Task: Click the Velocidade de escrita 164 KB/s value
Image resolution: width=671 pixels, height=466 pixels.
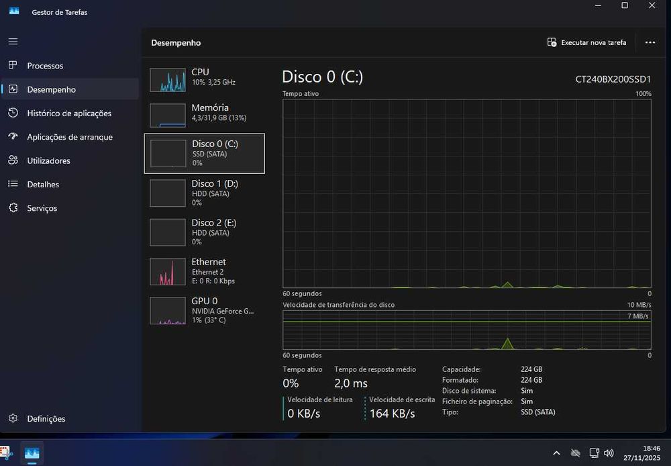Action: tap(393, 414)
